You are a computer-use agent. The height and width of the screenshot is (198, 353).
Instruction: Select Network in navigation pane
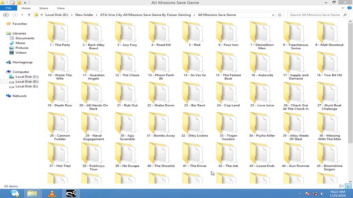pos(19,96)
